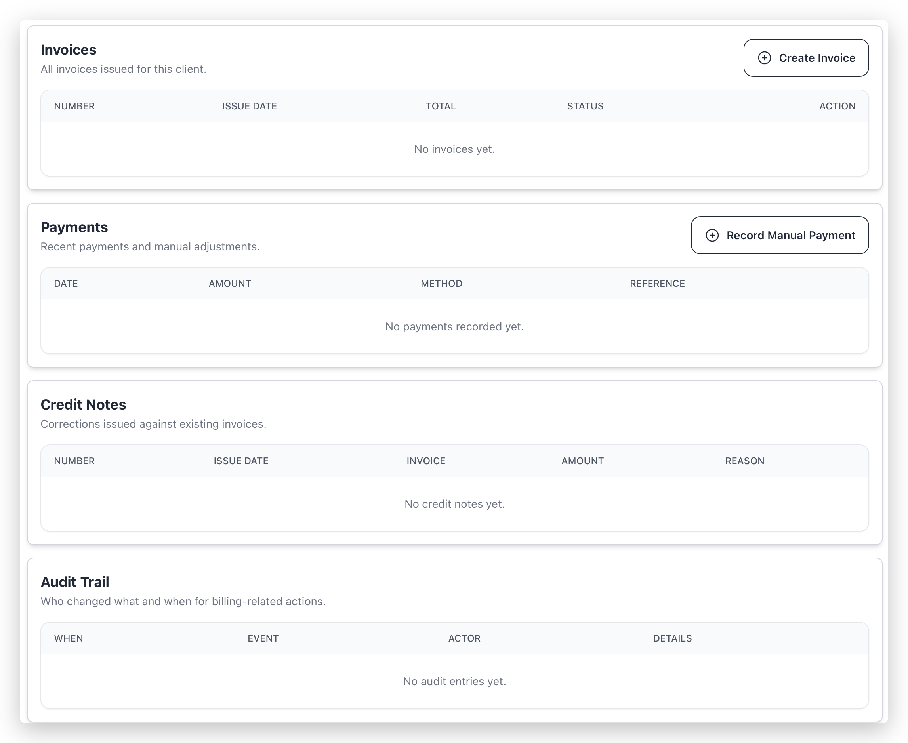The height and width of the screenshot is (743, 908).
Task: Select the ACTION column header in Invoices
Action: pyautogui.click(x=837, y=106)
